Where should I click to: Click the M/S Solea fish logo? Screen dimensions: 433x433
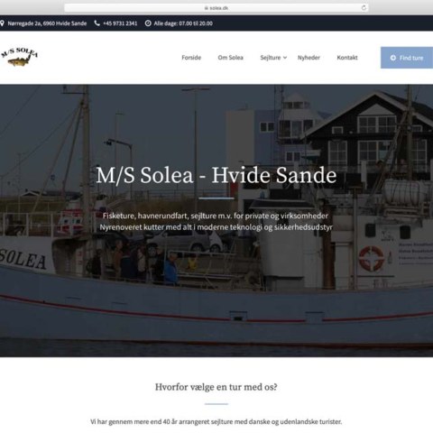click(20, 57)
